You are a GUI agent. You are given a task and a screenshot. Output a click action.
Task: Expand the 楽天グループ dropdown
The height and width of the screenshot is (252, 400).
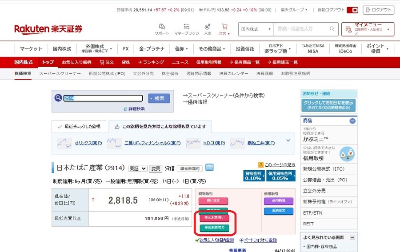(x=294, y=10)
